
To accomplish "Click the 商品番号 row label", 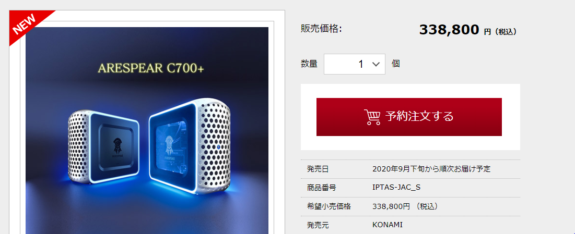I will (x=321, y=188).
